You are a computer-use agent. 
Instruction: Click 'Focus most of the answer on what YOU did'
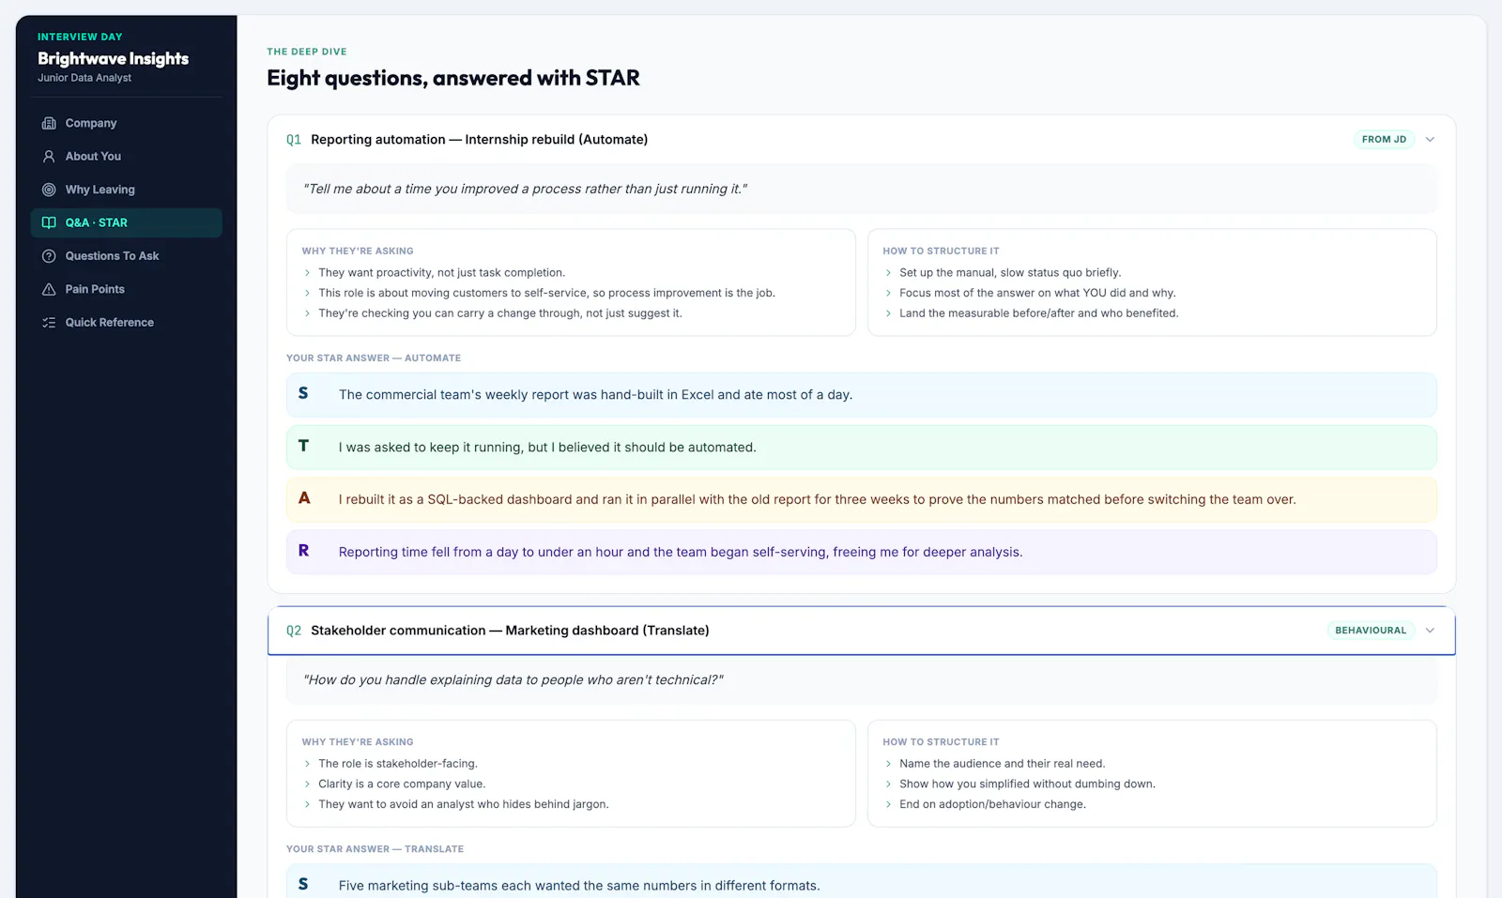click(1037, 293)
